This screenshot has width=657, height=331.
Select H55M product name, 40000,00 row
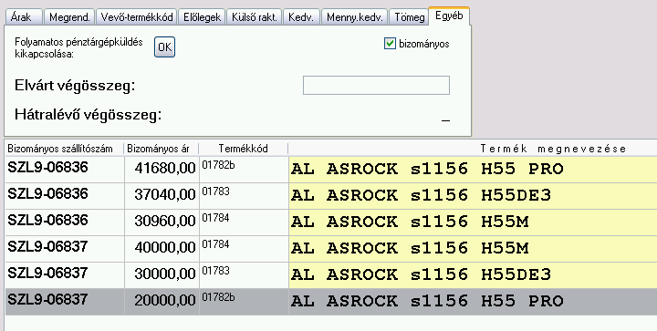pos(473,249)
